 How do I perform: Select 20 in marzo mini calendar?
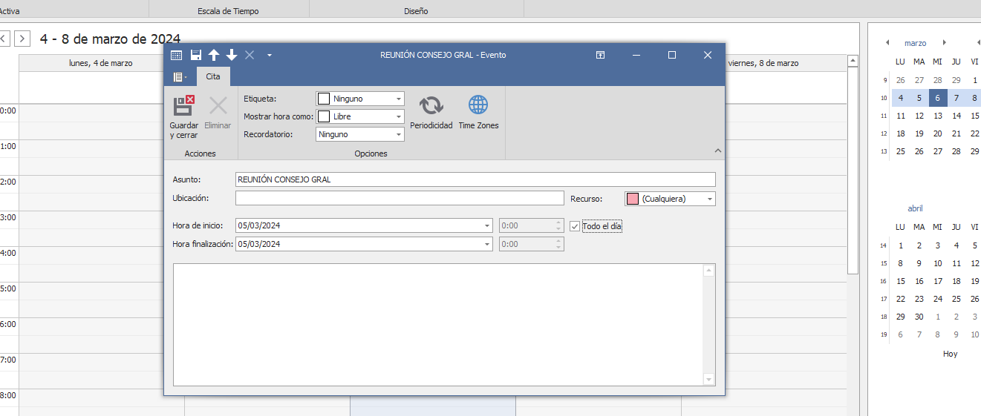click(938, 133)
